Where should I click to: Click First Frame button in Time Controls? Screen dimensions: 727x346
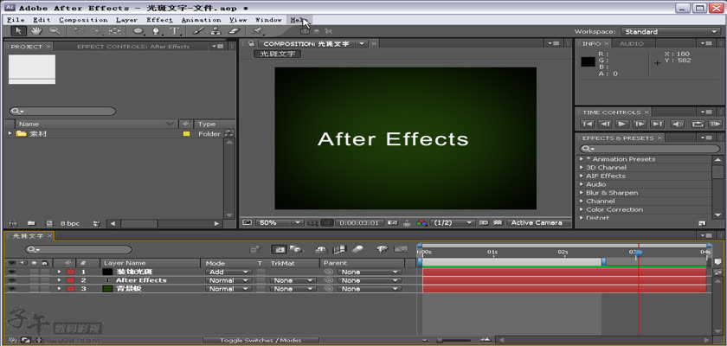click(x=588, y=125)
